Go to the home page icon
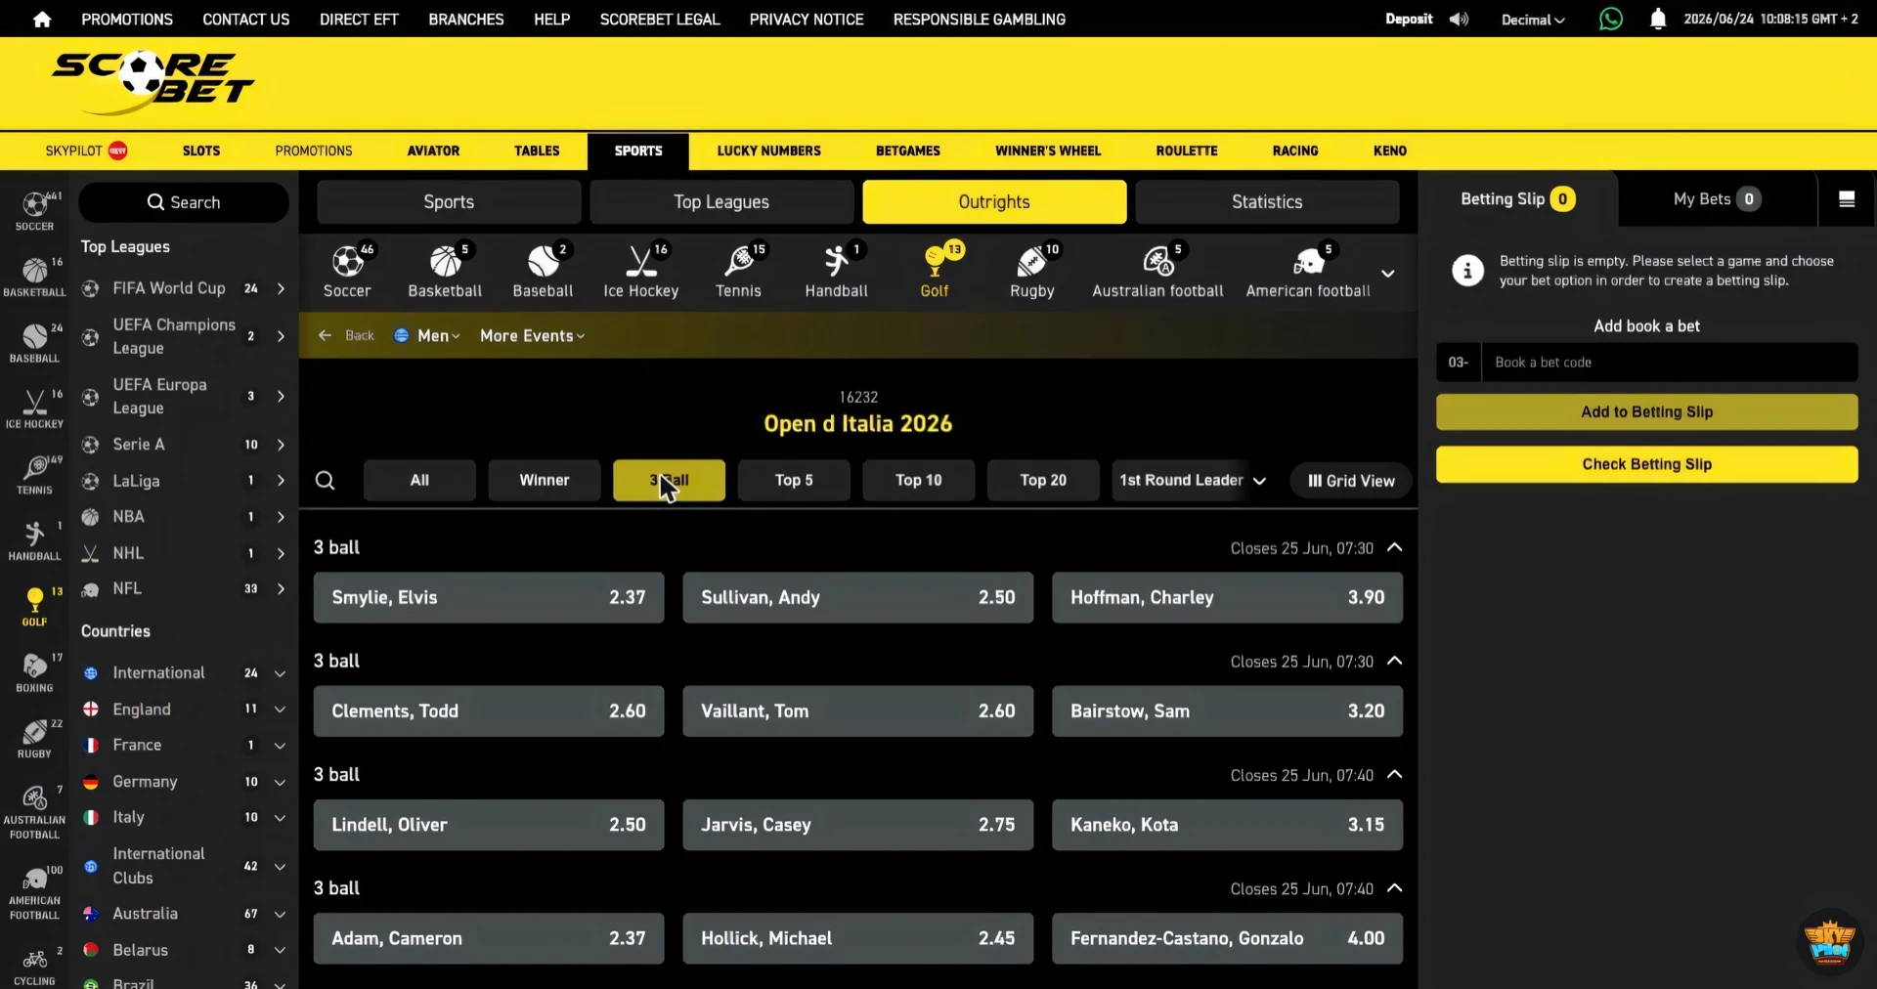1877x989 pixels. 42,20
